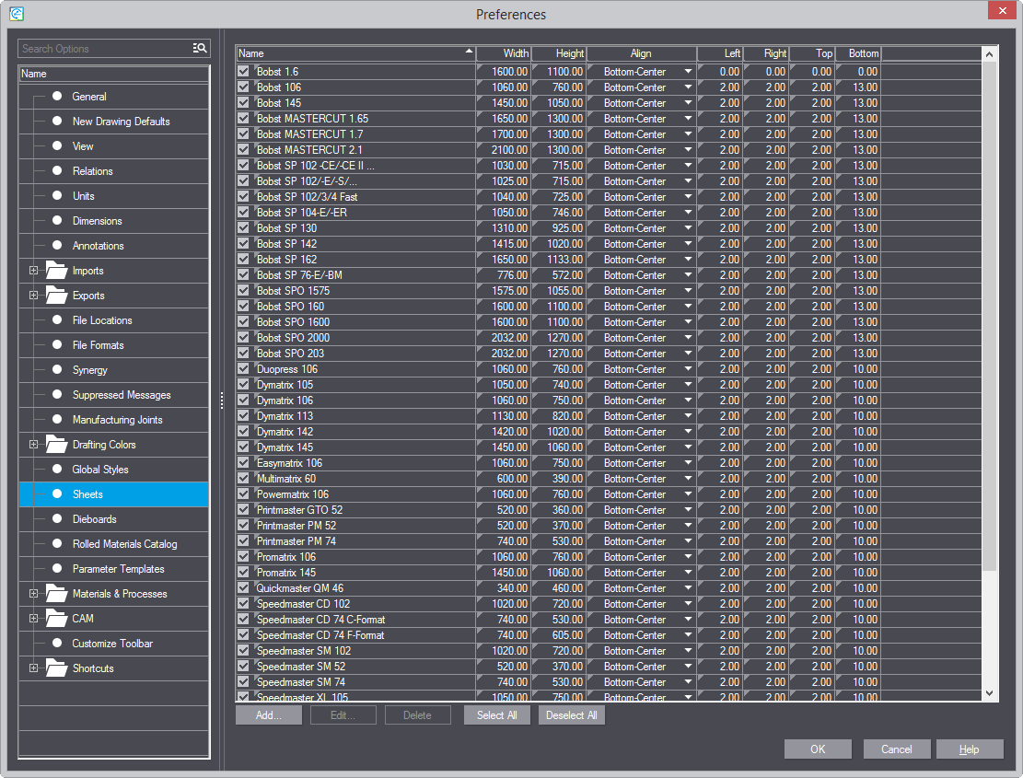
Task: Open Align dropdown for Bobst 145
Action: (688, 103)
